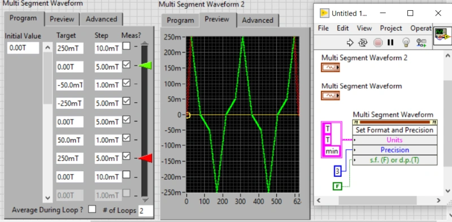Screen dimensions: 452x222
Task: Switch to Preview tab in first waveform
Action: click(62, 19)
